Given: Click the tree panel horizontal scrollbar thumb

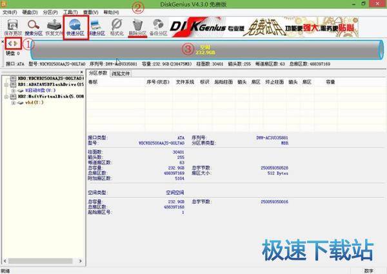Looking at the screenshot, I should (x=41, y=260).
